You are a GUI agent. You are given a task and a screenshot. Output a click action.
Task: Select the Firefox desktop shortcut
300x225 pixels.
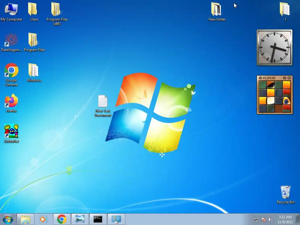click(x=11, y=103)
